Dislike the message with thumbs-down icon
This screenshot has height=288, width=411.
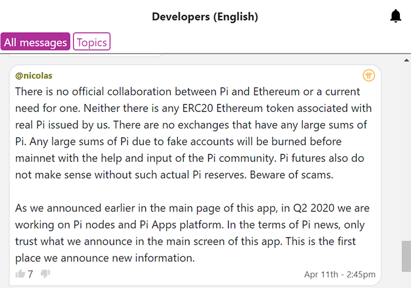[x=45, y=274]
